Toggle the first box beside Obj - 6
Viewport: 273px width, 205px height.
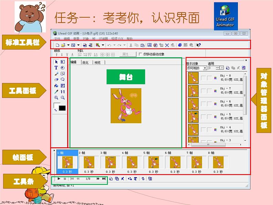pyautogui.click(x=203, y=104)
